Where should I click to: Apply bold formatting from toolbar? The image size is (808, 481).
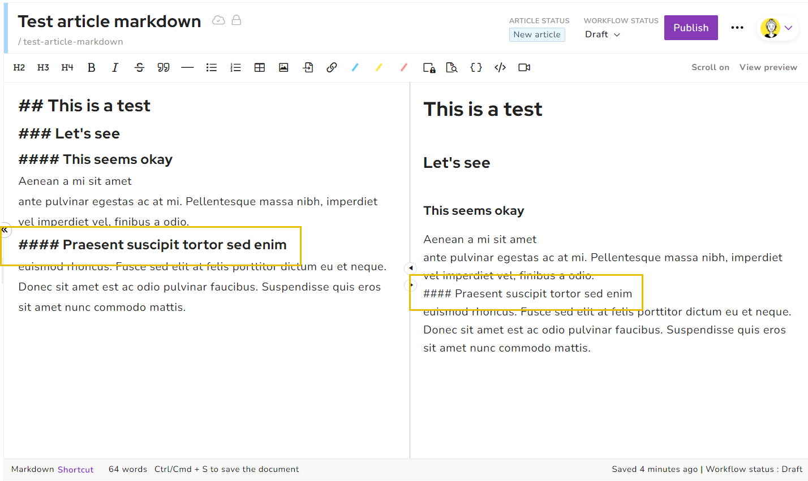pyautogui.click(x=91, y=68)
